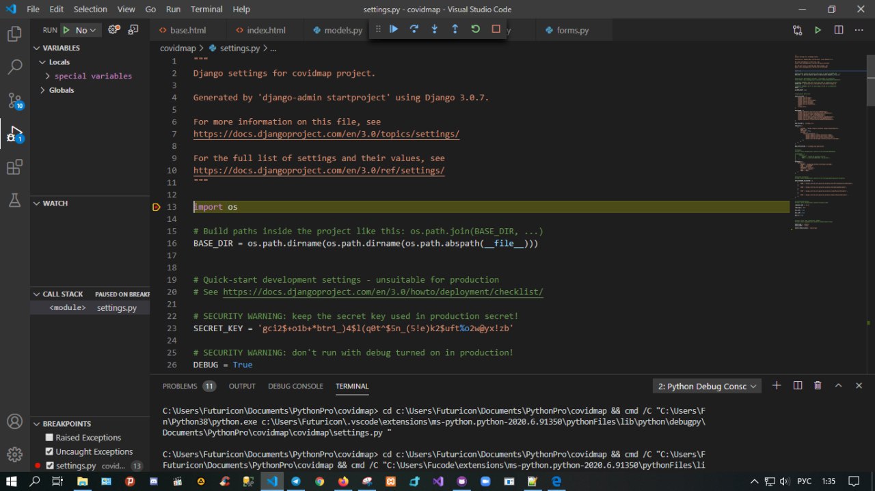Select covidmap in the breadcrumb
Image resolution: width=875 pixels, height=491 pixels.
tap(178, 48)
